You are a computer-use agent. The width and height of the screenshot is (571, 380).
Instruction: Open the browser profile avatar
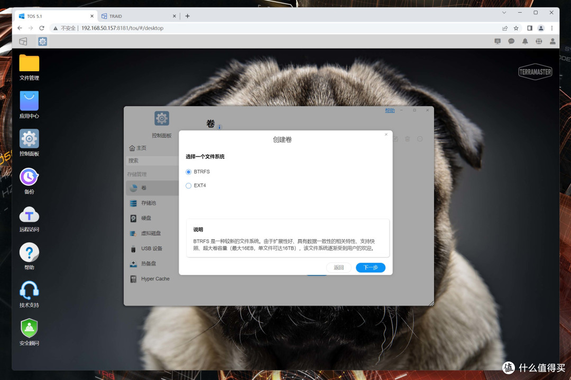click(x=541, y=28)
